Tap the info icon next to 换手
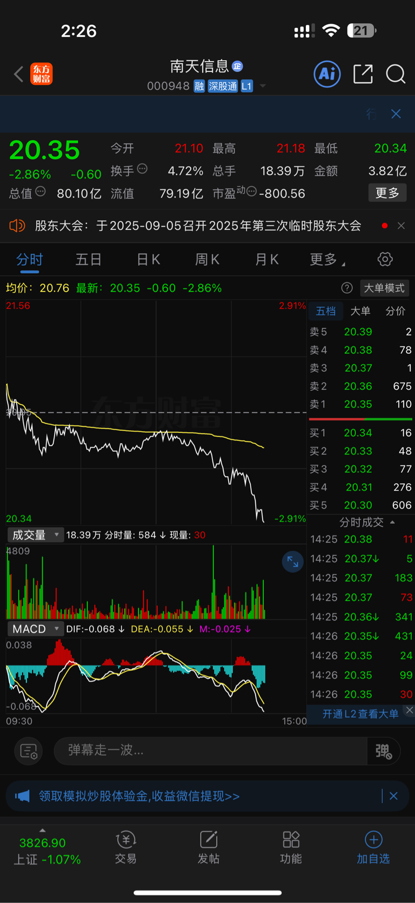The image size is (415, 903). click(142, 169)
